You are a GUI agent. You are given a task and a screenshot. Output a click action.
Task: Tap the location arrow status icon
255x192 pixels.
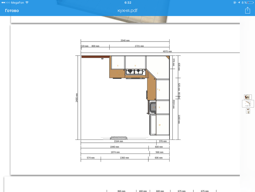point(239,2)
